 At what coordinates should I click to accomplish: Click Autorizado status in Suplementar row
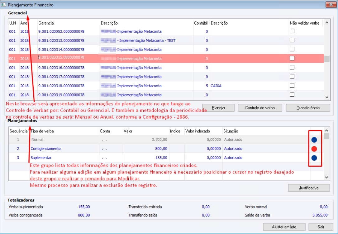pyautogui.click(x=233, y=158)
